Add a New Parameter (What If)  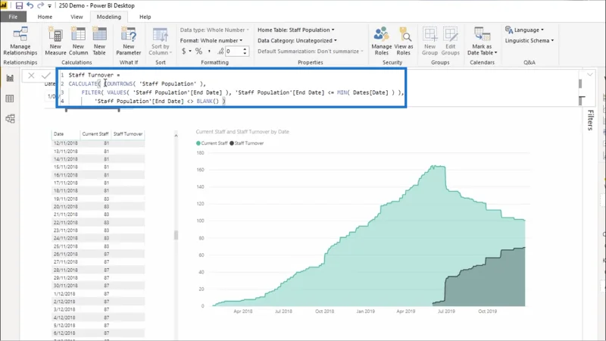coord(128,41)
